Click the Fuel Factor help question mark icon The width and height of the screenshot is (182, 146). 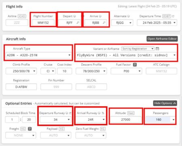[x=135, y=64]
